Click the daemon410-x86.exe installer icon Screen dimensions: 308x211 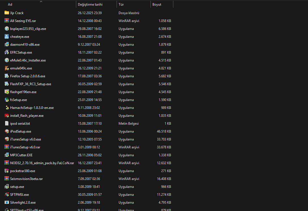[7, 44]
